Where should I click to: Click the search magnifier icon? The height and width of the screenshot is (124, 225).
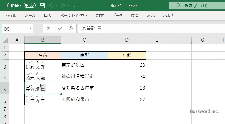point(178,6)
